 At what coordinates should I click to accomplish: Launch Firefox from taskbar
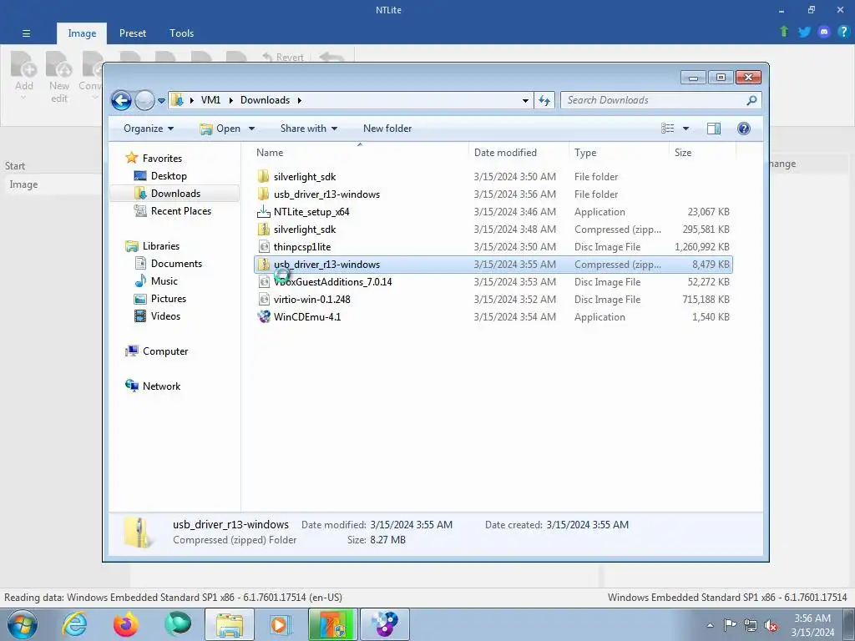[x=126, y=624]
